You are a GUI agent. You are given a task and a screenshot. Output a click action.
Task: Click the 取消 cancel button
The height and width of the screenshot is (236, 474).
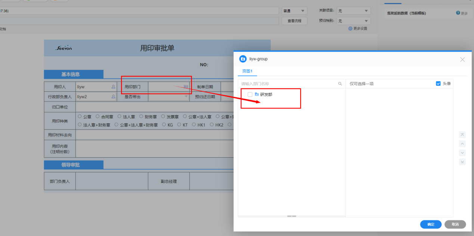pos(455,224)
